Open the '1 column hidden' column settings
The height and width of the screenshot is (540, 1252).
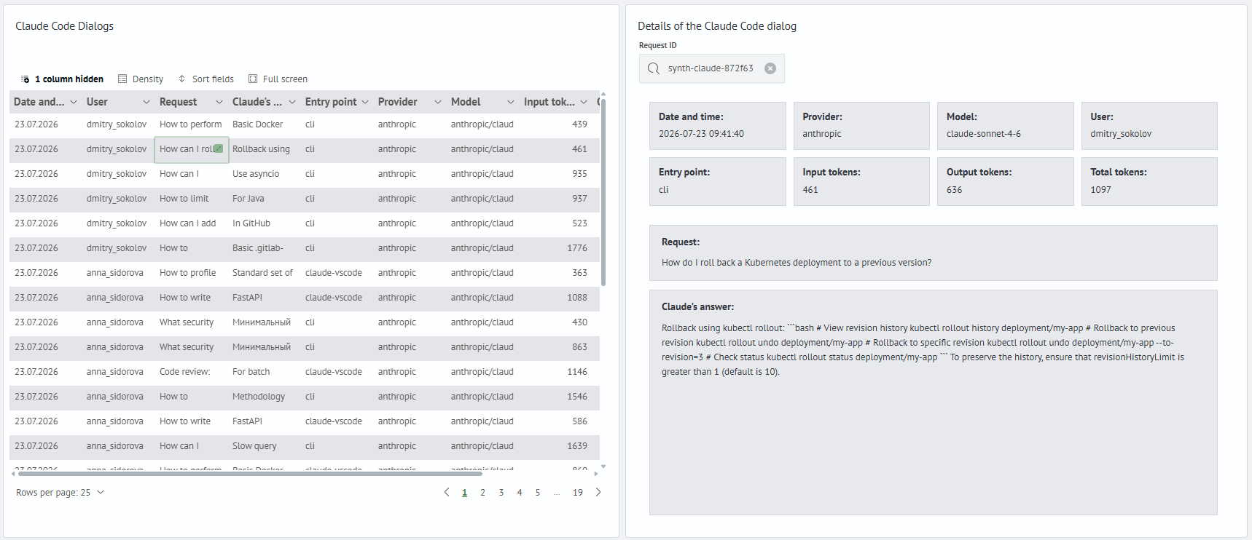coord(62,79)
